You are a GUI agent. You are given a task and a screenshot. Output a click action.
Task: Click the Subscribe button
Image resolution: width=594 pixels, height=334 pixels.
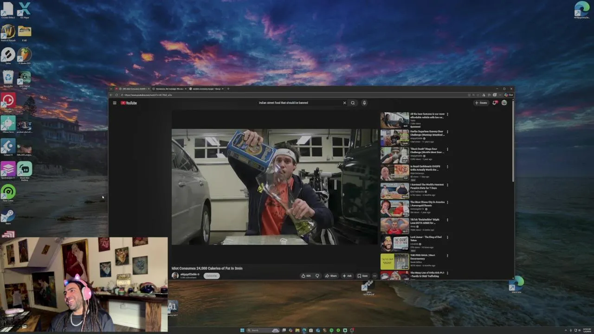click(212, 276)
